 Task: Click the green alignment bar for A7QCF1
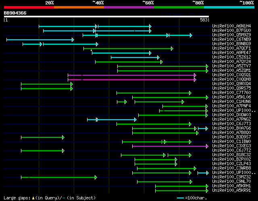[x=128, y=48]
